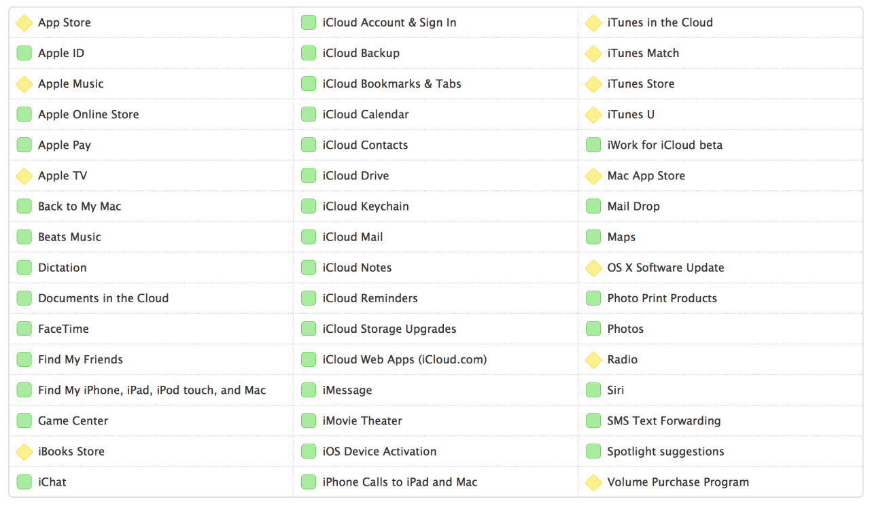The image size is (870, 506).
Task: Click the yellow diamond beside iBooks Store
Action: [x=24, y=452]
